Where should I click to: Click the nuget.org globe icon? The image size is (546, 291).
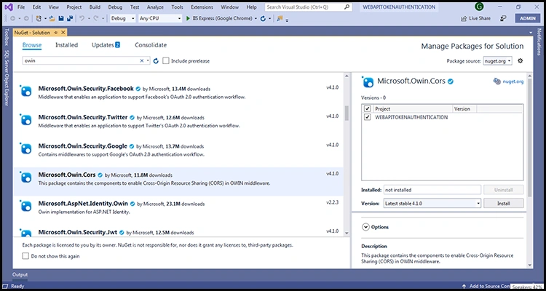tap(497, 81)
